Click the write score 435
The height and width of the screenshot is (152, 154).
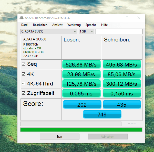[122, 105]
